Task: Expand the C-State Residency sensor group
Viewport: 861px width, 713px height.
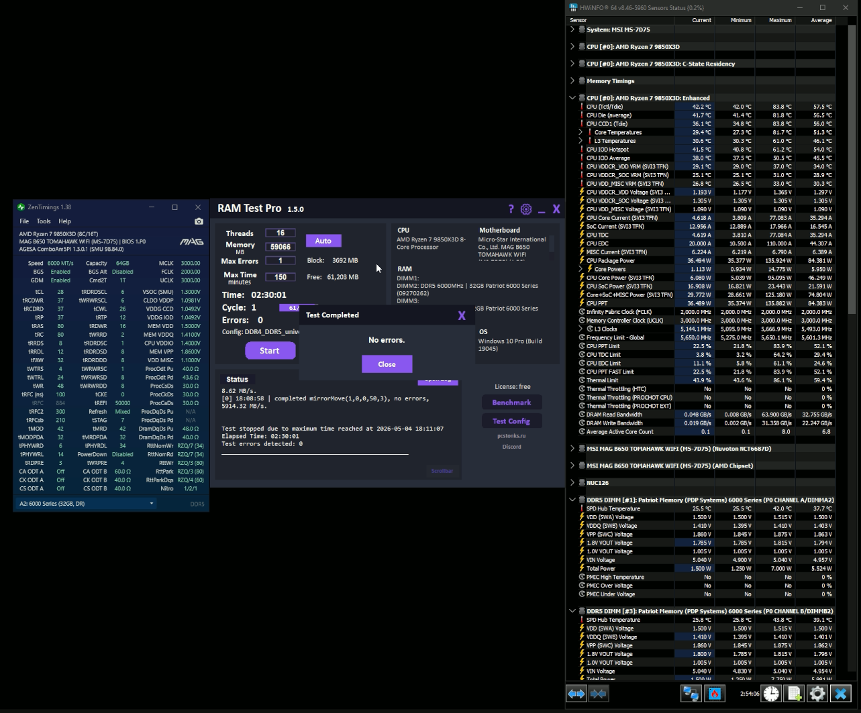Action: [x=572, y=64]
